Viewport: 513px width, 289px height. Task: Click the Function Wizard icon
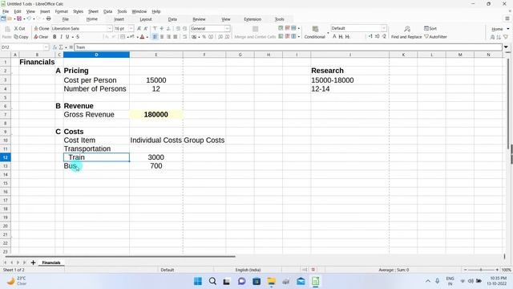pos(55,47)
